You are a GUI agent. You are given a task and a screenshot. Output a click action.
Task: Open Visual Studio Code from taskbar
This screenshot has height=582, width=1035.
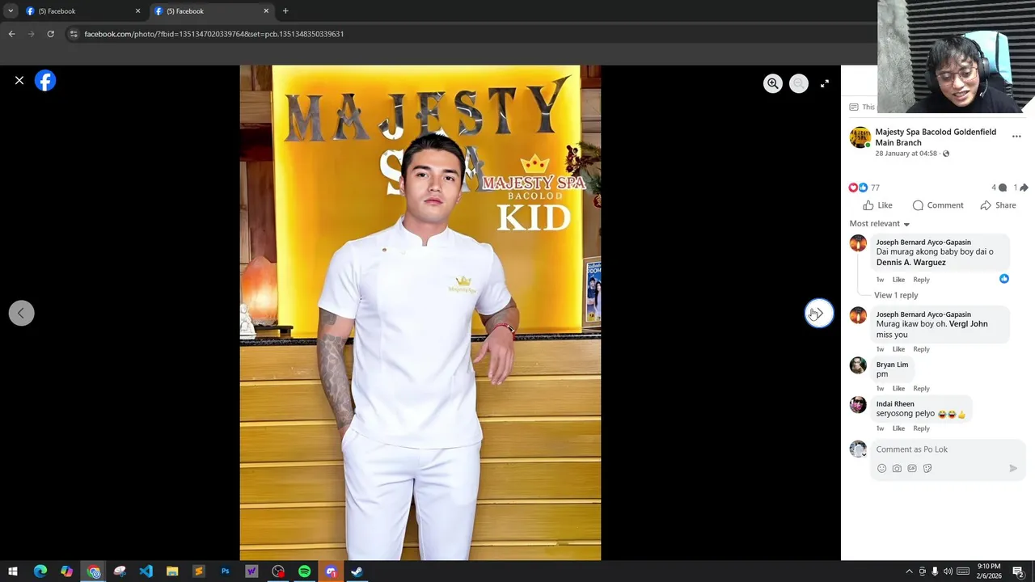click(146, 571)
